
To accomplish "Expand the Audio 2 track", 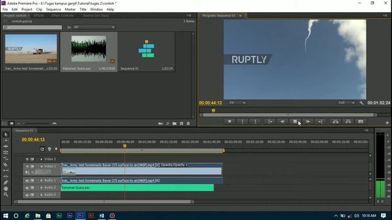I will [42, 188].
